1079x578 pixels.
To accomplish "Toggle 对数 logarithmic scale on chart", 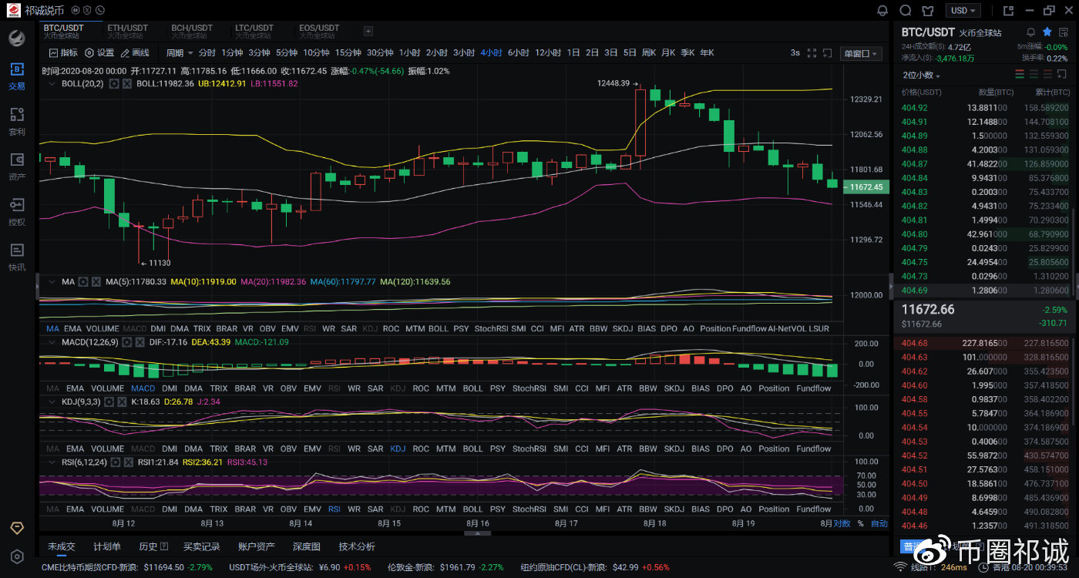I will (842, 523).
